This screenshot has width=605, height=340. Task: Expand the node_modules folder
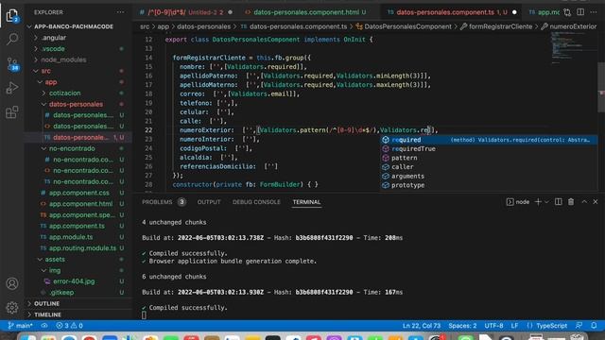click(x=63, y=59)
